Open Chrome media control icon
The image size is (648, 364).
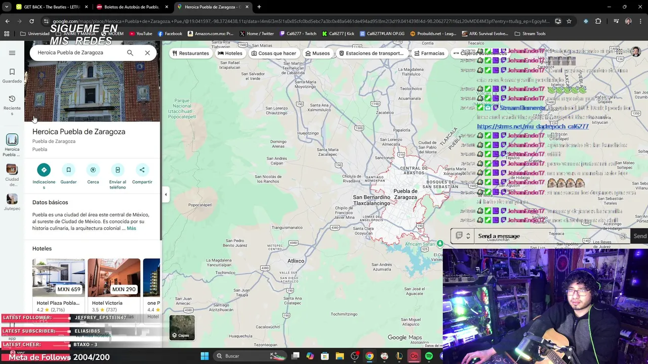pos(616,21)
